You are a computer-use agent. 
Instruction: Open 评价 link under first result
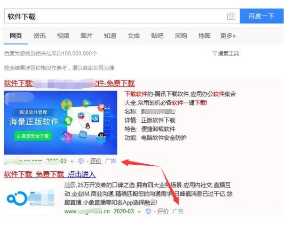click(95, 161)
